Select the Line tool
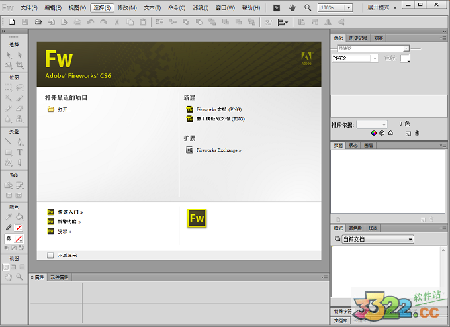 (9, 142)
